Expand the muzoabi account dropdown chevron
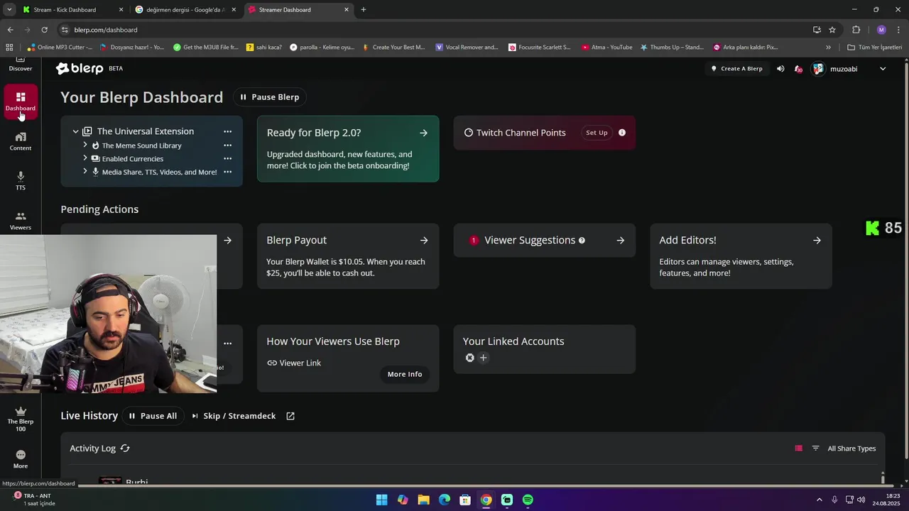The width and height of the screenshot is (909, 511). [x=883, y=69]
